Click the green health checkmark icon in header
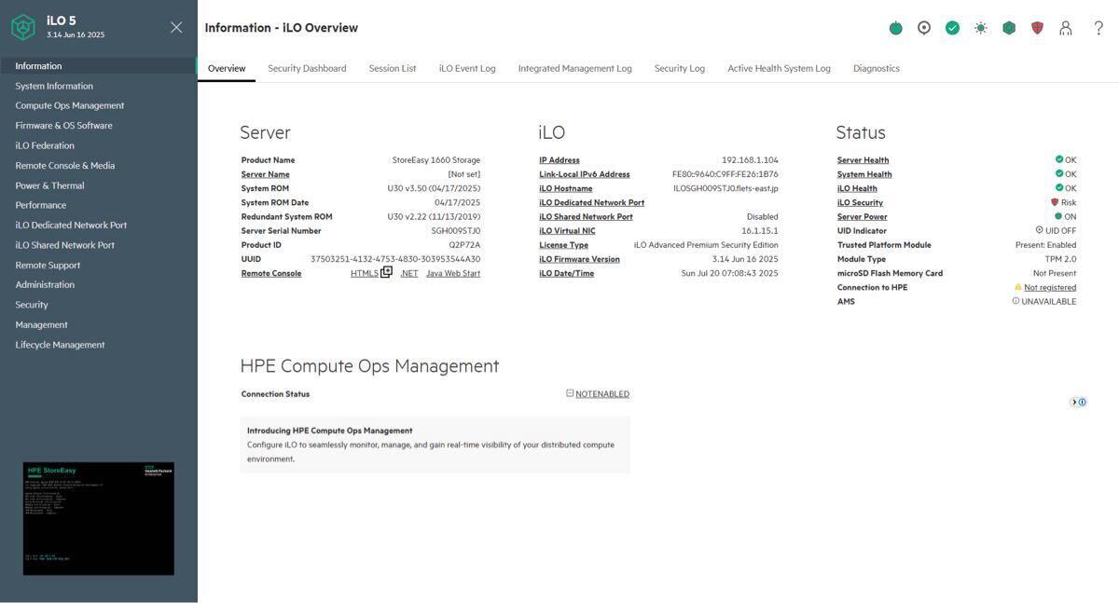The width and height of the screenshot is (1119, 603). [x=952, y=28]
